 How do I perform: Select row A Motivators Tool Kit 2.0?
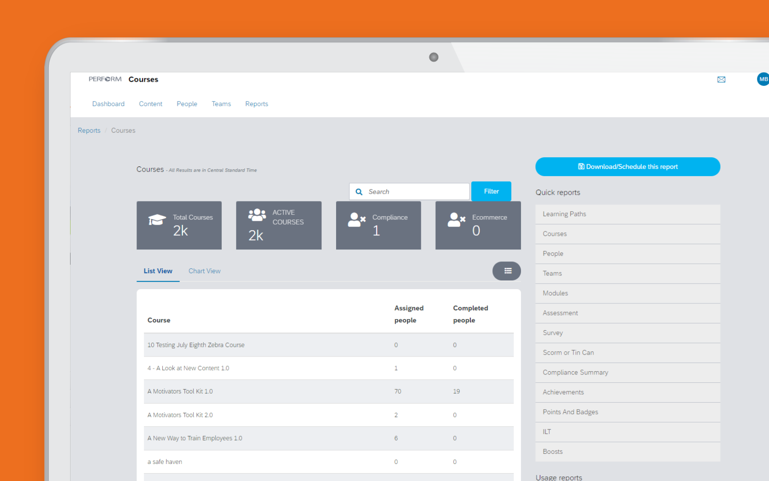pyautogui.click(x=329, y=415)
